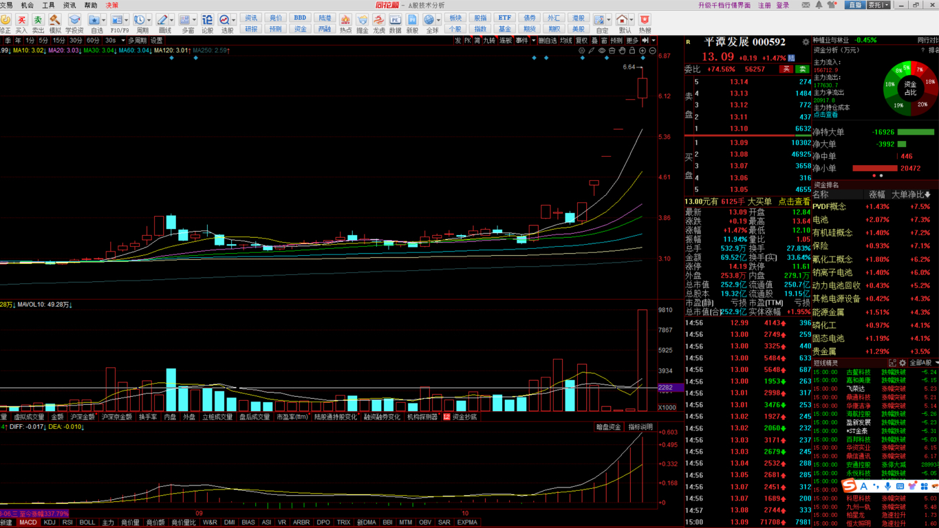939x528 pixels.
Task: Open the 论股 stock discussion icon
Action: 207,23
